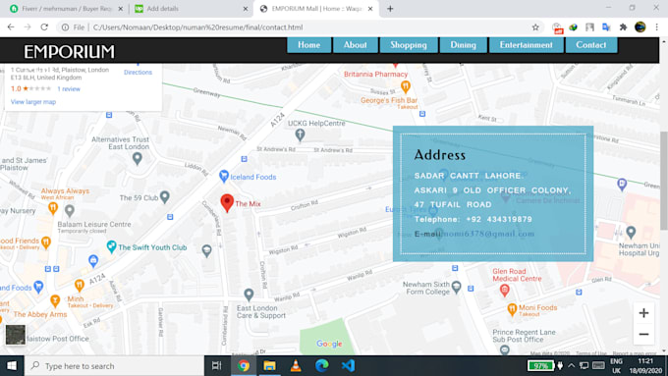Click the email address in the Address box
This screenshot has height=376, width=668.
pos(488,234)
